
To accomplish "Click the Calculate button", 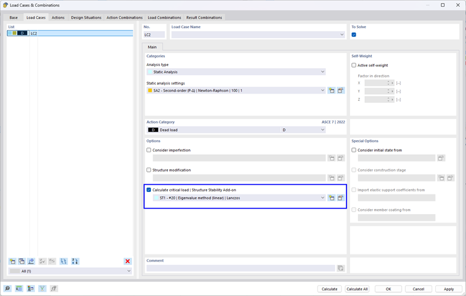I will 330,289.
